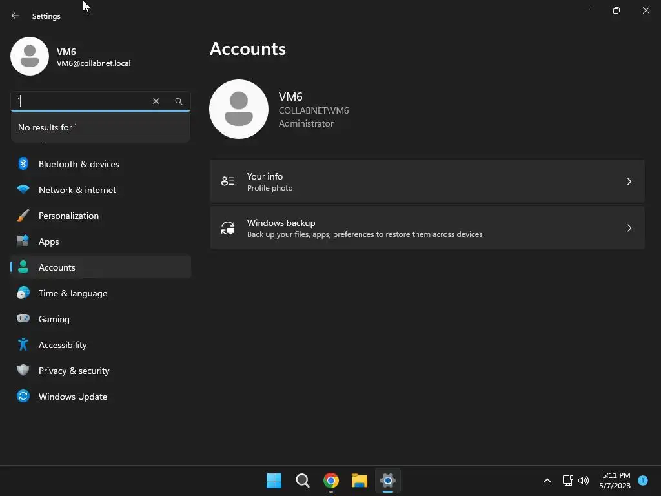Image resolution: width=661 pixels, height=496 pixels.
Task: Click the Windows Update sync icon
Action: tap(23, 396)
